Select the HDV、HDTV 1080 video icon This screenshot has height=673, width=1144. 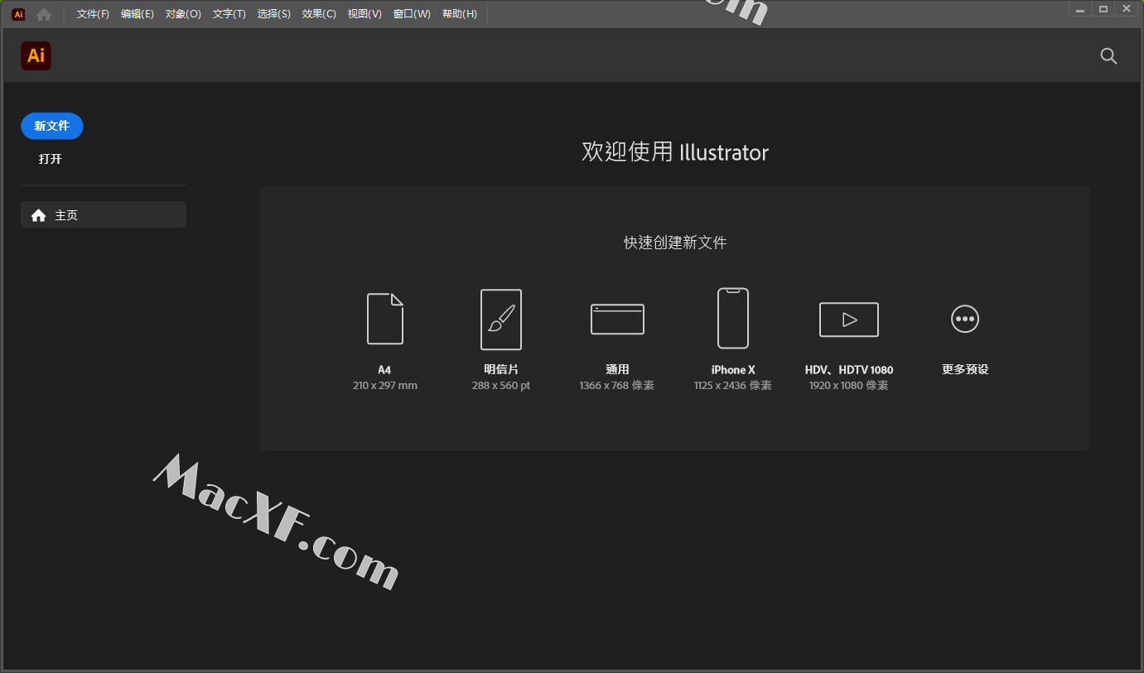(849, 319)
